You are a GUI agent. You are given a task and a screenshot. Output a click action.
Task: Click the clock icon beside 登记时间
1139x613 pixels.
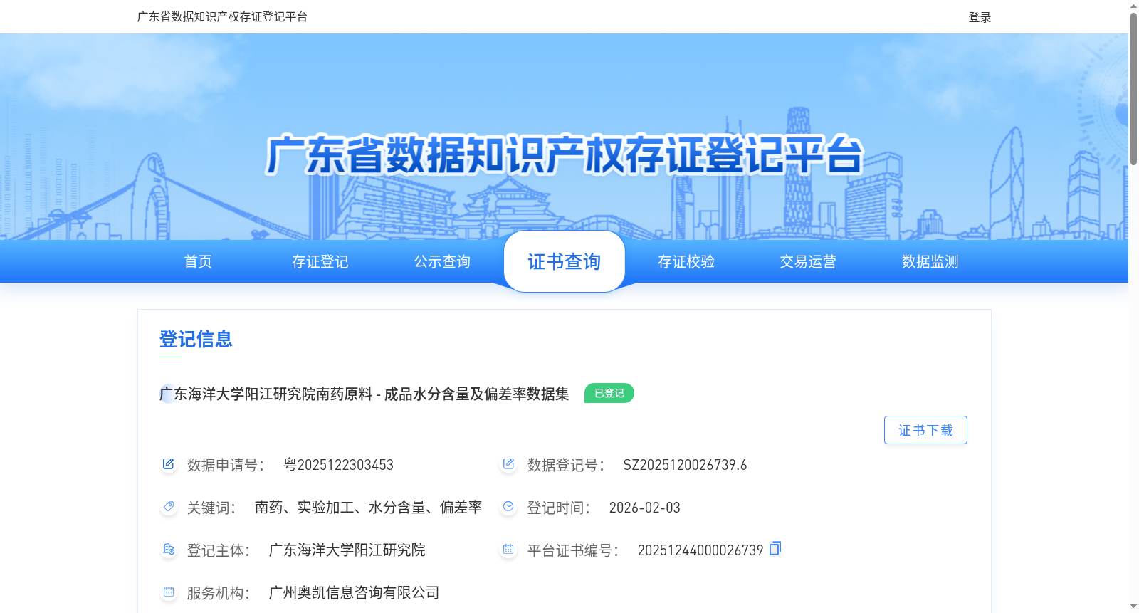pos(508,507)
